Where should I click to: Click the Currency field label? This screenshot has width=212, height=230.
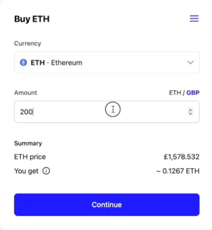tap(28, 43)
